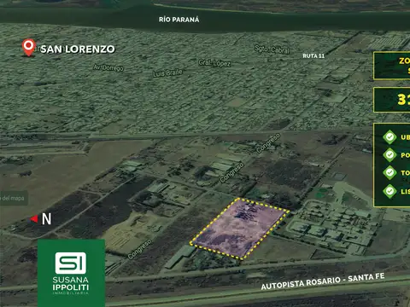The image size is (410, 307).
Task: Click the third green checkmark badge
Action: coord(389,172)
